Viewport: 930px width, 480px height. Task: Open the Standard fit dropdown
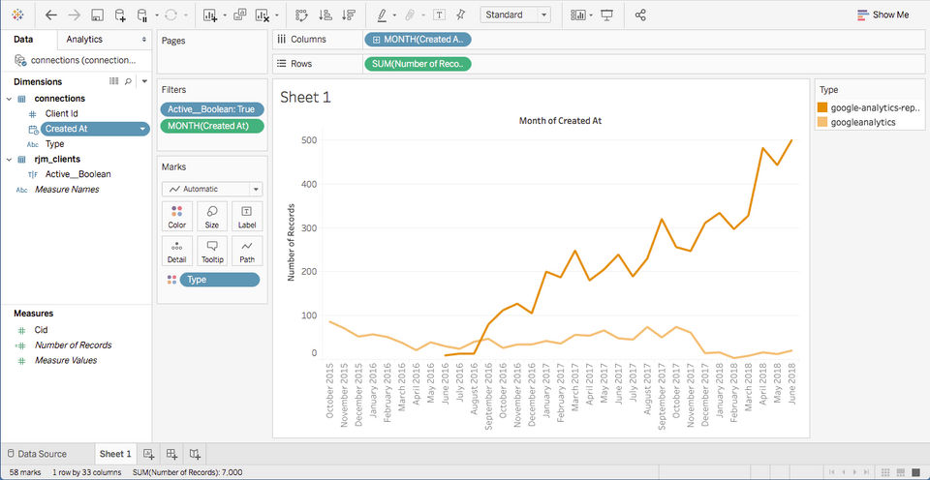[x=516, y=15]
